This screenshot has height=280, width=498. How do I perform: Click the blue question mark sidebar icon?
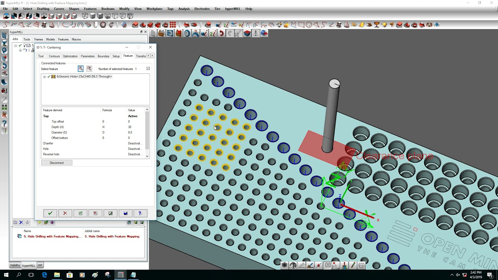pyautogui.click(x=4, y=123)
